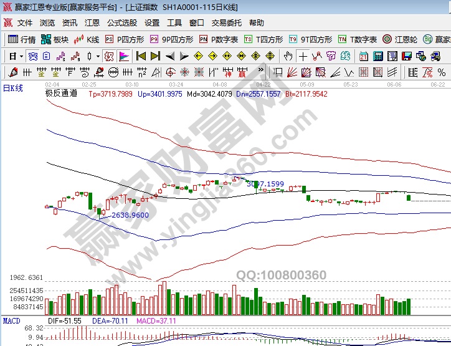Screen dimensions: 451x346
Task: Open the 公式选股 menu
Action: click(122, 23)
